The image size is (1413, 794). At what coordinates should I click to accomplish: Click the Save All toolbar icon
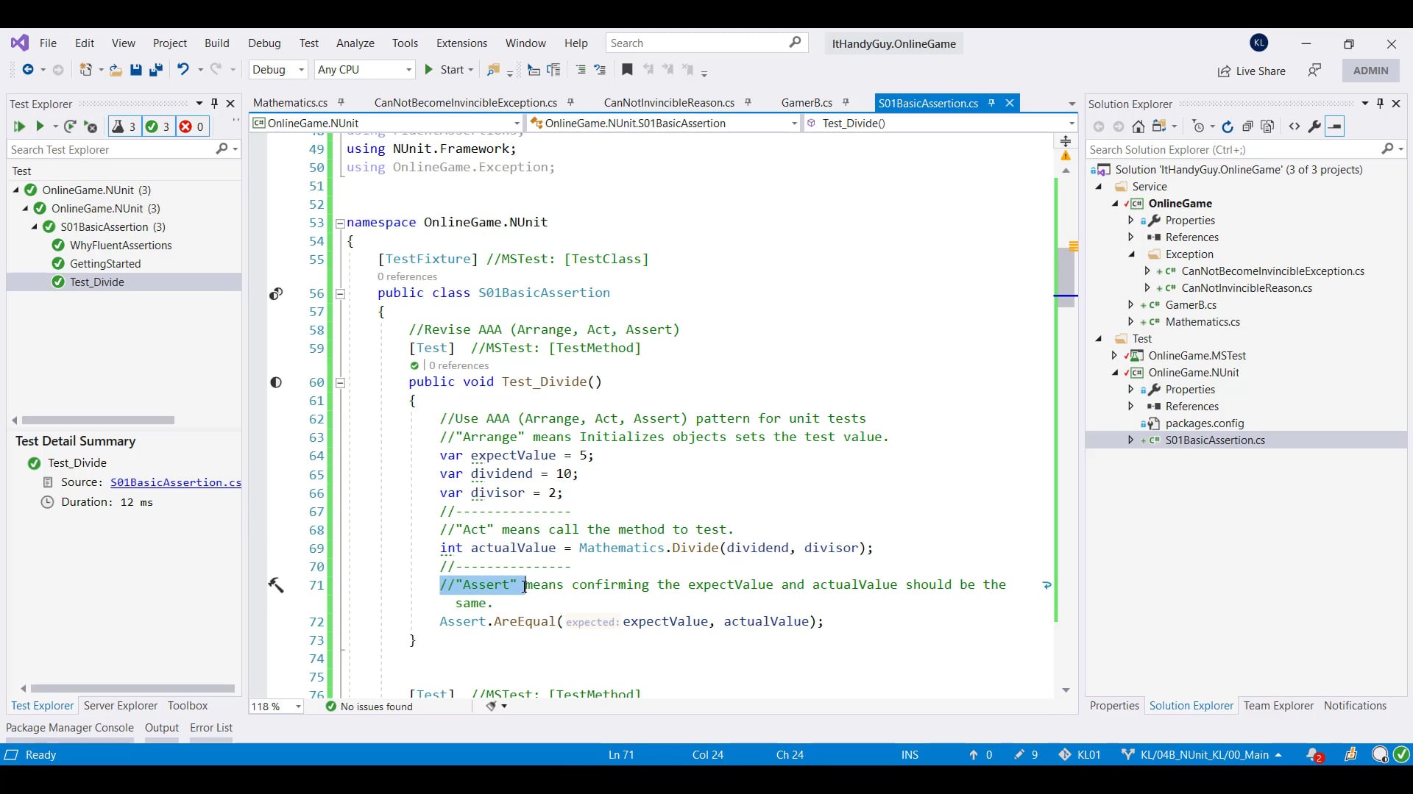pos(155,70)
